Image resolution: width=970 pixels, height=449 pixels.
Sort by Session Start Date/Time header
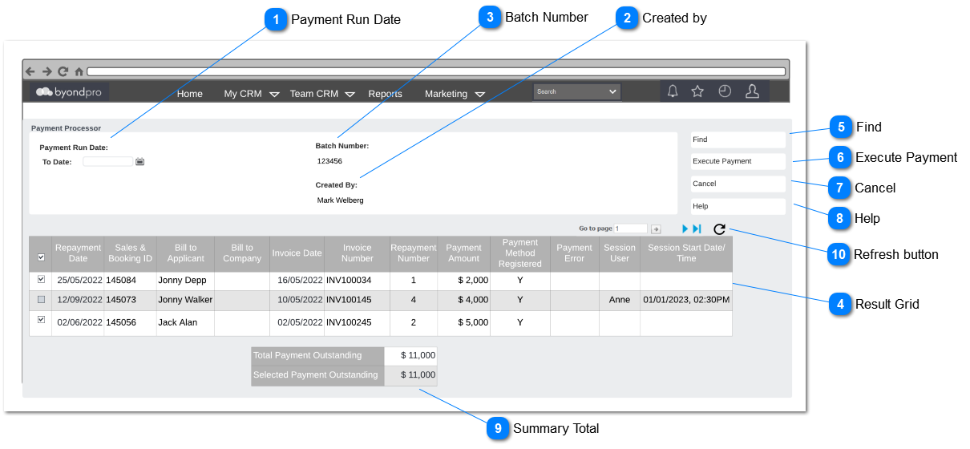coord(686,253)
